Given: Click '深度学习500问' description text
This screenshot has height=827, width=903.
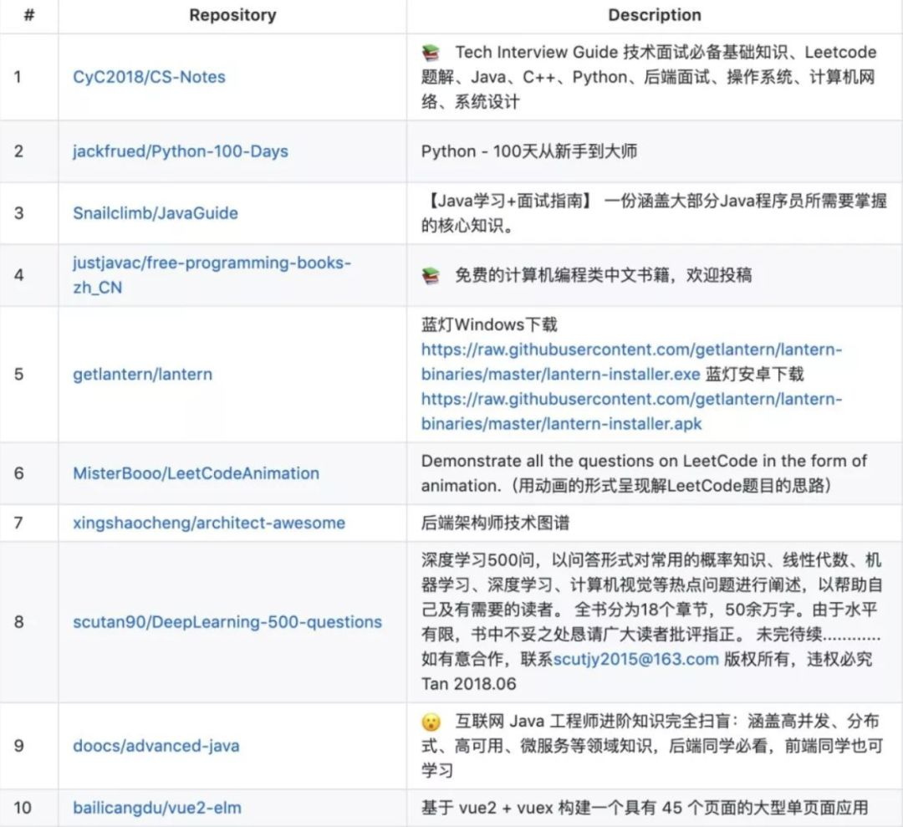Looking at the screenshot, I should [478, 559].
